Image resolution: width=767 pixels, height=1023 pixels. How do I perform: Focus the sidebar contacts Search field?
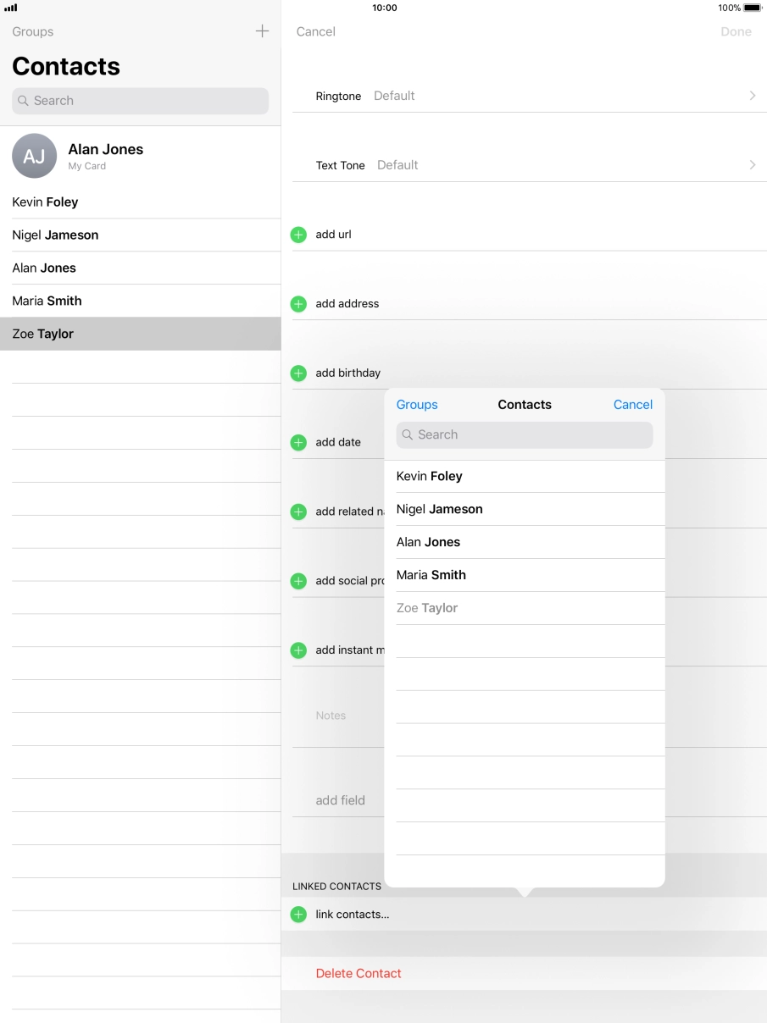pyautogui.click(x=140, y=101)
